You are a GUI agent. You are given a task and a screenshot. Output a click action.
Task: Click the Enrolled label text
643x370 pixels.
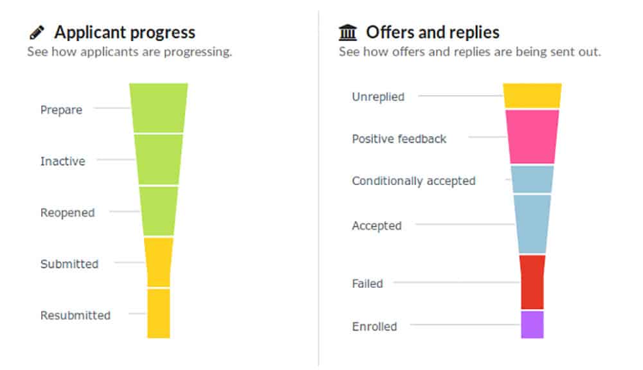[374, 326]
